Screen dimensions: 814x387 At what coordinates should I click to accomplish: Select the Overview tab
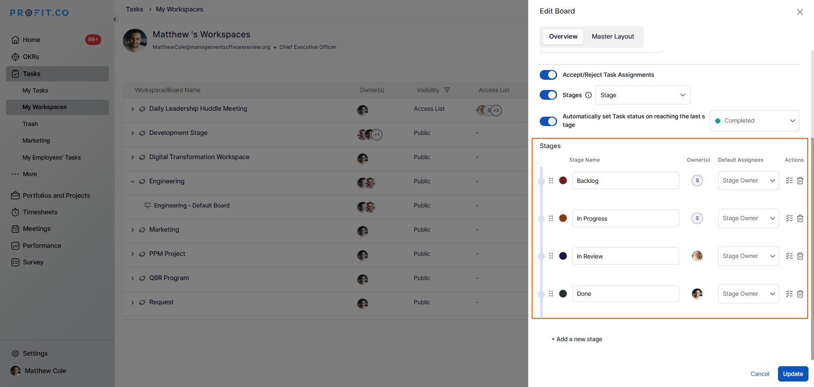pyautogui.click(x=563, y=36)
